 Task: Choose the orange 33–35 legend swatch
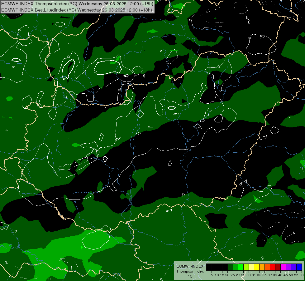point(262,267)
